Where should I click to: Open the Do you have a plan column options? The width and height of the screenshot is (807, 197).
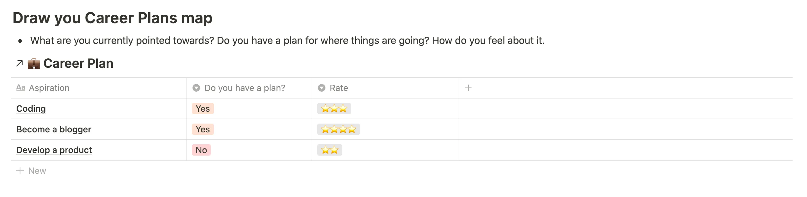tap(244, 88)
